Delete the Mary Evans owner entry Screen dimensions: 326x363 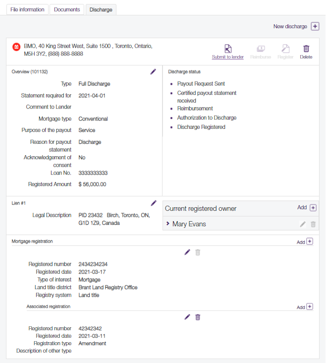313,224
